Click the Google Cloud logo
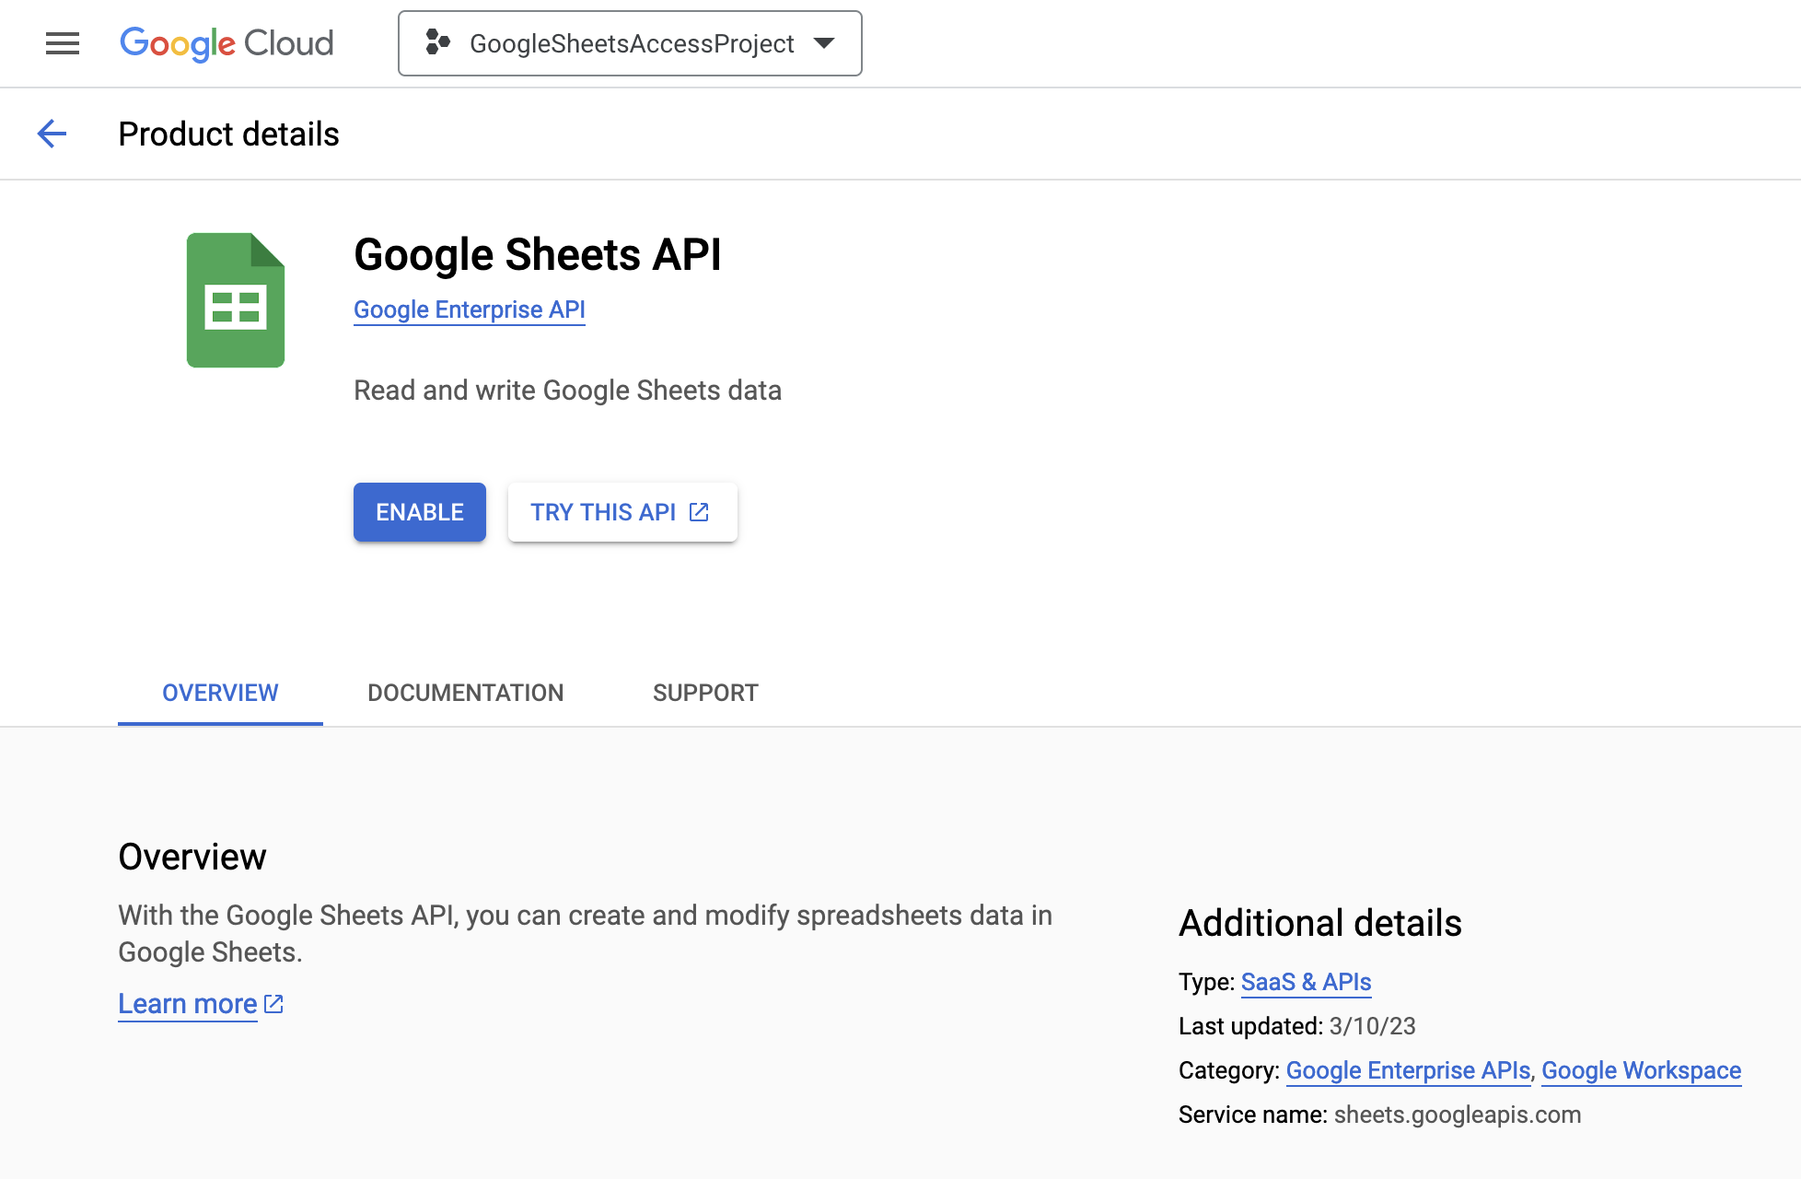The width and height of the screenshot is (1801, 1179). pos(227,43)
